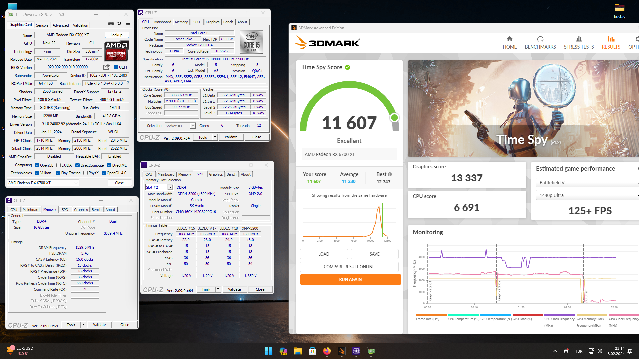Open Battlefield V game dropdown
The width and height of the screenshot is (639, 359).
coord(587,183)
